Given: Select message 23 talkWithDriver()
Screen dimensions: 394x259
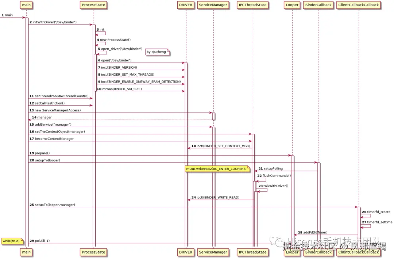Looking at the screenshot, I should [x=273, y=186].
